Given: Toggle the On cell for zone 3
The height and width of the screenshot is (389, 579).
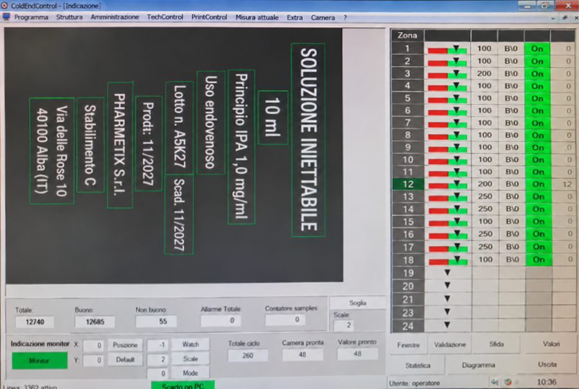Looking at the screenshot, I should click(537, 74).
